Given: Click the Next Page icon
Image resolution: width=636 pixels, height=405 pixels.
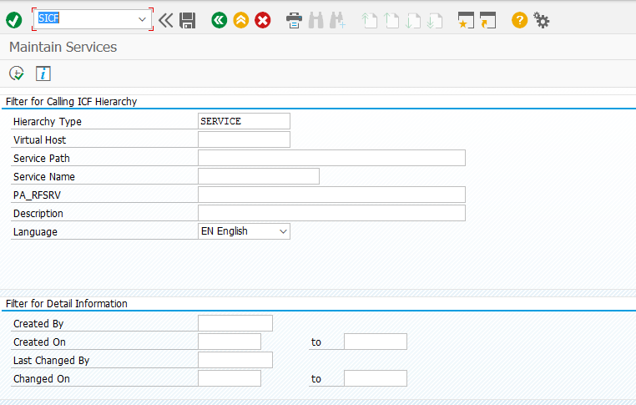Looking at the screenshot, I should pyautogui.click(x=413, y=20).
